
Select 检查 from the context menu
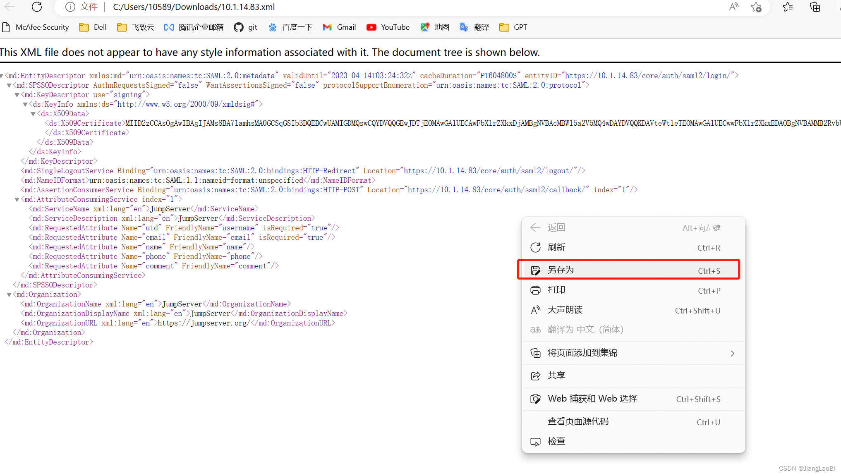[556, 441]
